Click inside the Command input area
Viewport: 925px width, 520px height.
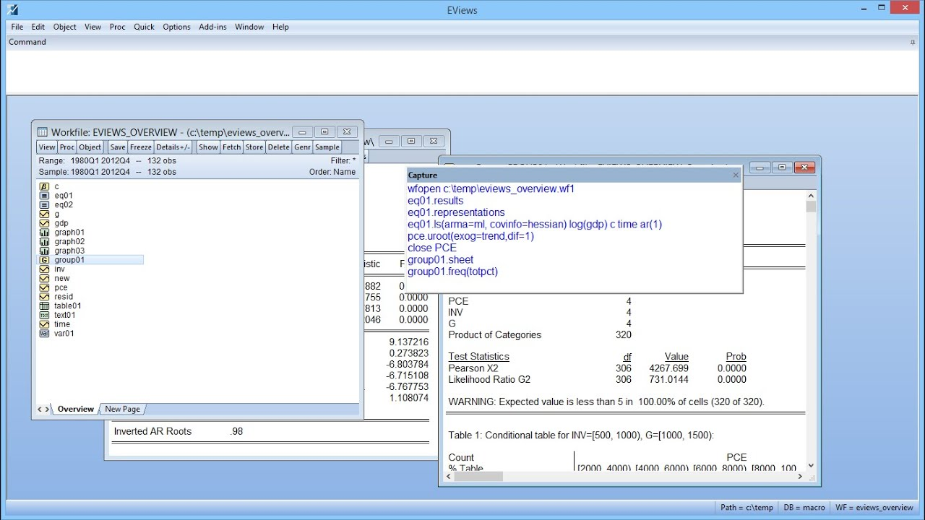462,71
